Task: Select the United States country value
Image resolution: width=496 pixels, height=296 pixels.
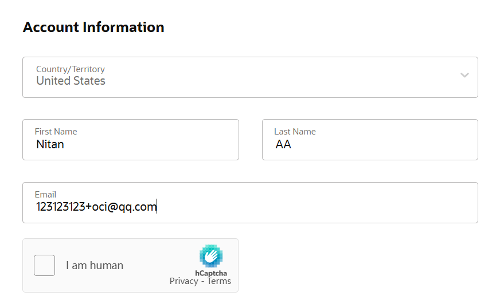Action: tap(71, 81)
